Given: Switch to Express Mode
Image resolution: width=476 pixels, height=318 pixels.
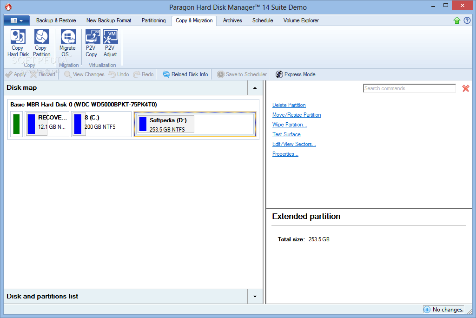Looking at the screenshot, I should click(x=295, y=74).
